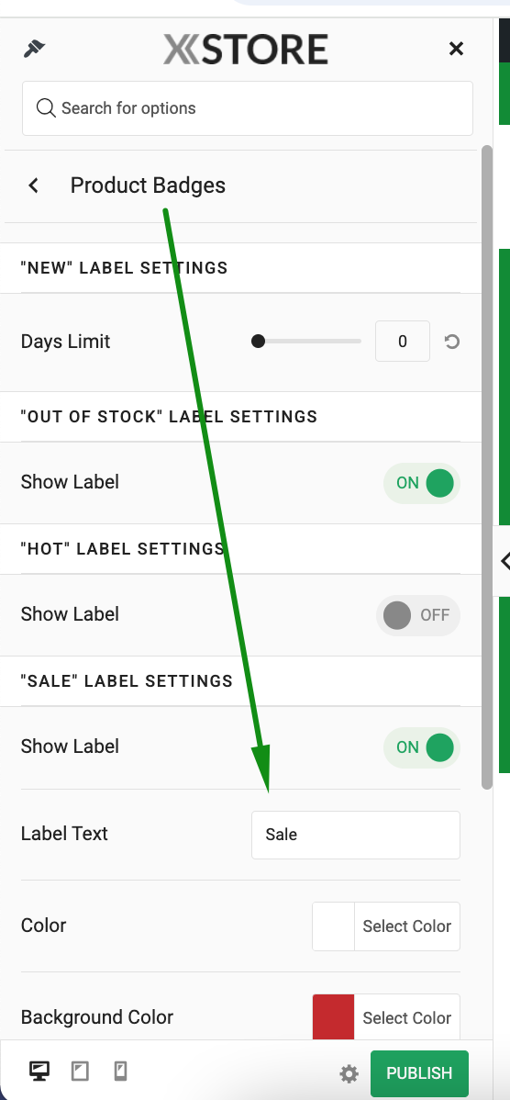Switch to desktop preview mode
Image resolution: width=510 pixels, height=1100 pixels.
click(x=39, y=1071)
